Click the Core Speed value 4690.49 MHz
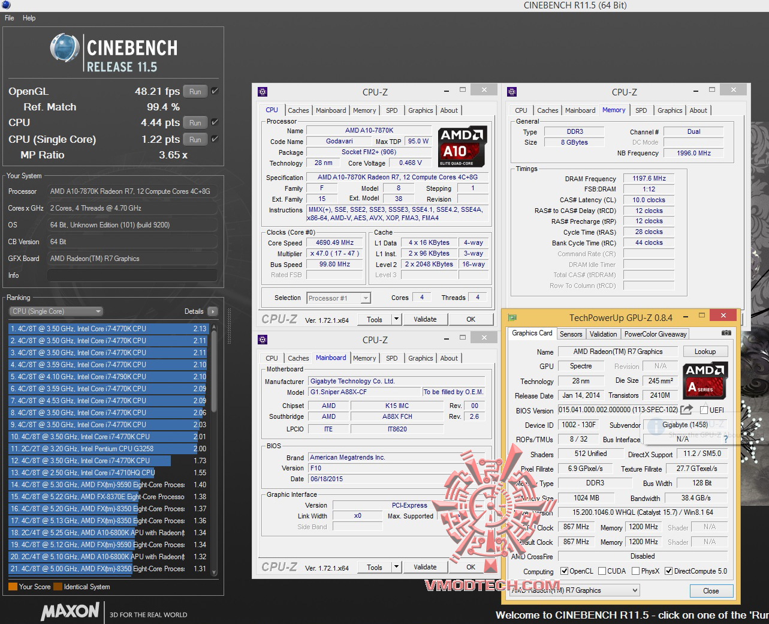The height and width of the screenshot is (624, 769). [334, 243]
